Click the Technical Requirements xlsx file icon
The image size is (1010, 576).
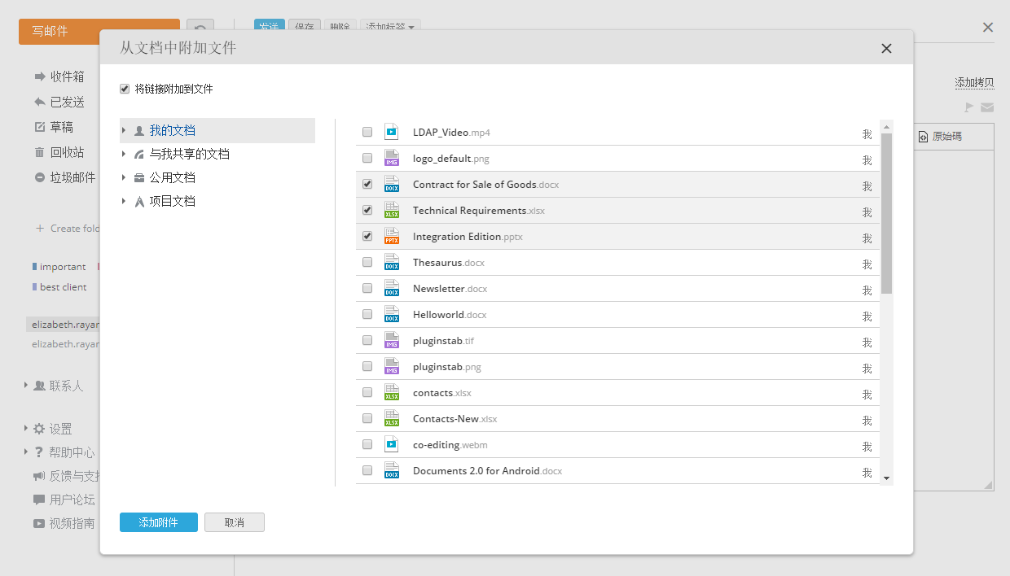[392, 210]
